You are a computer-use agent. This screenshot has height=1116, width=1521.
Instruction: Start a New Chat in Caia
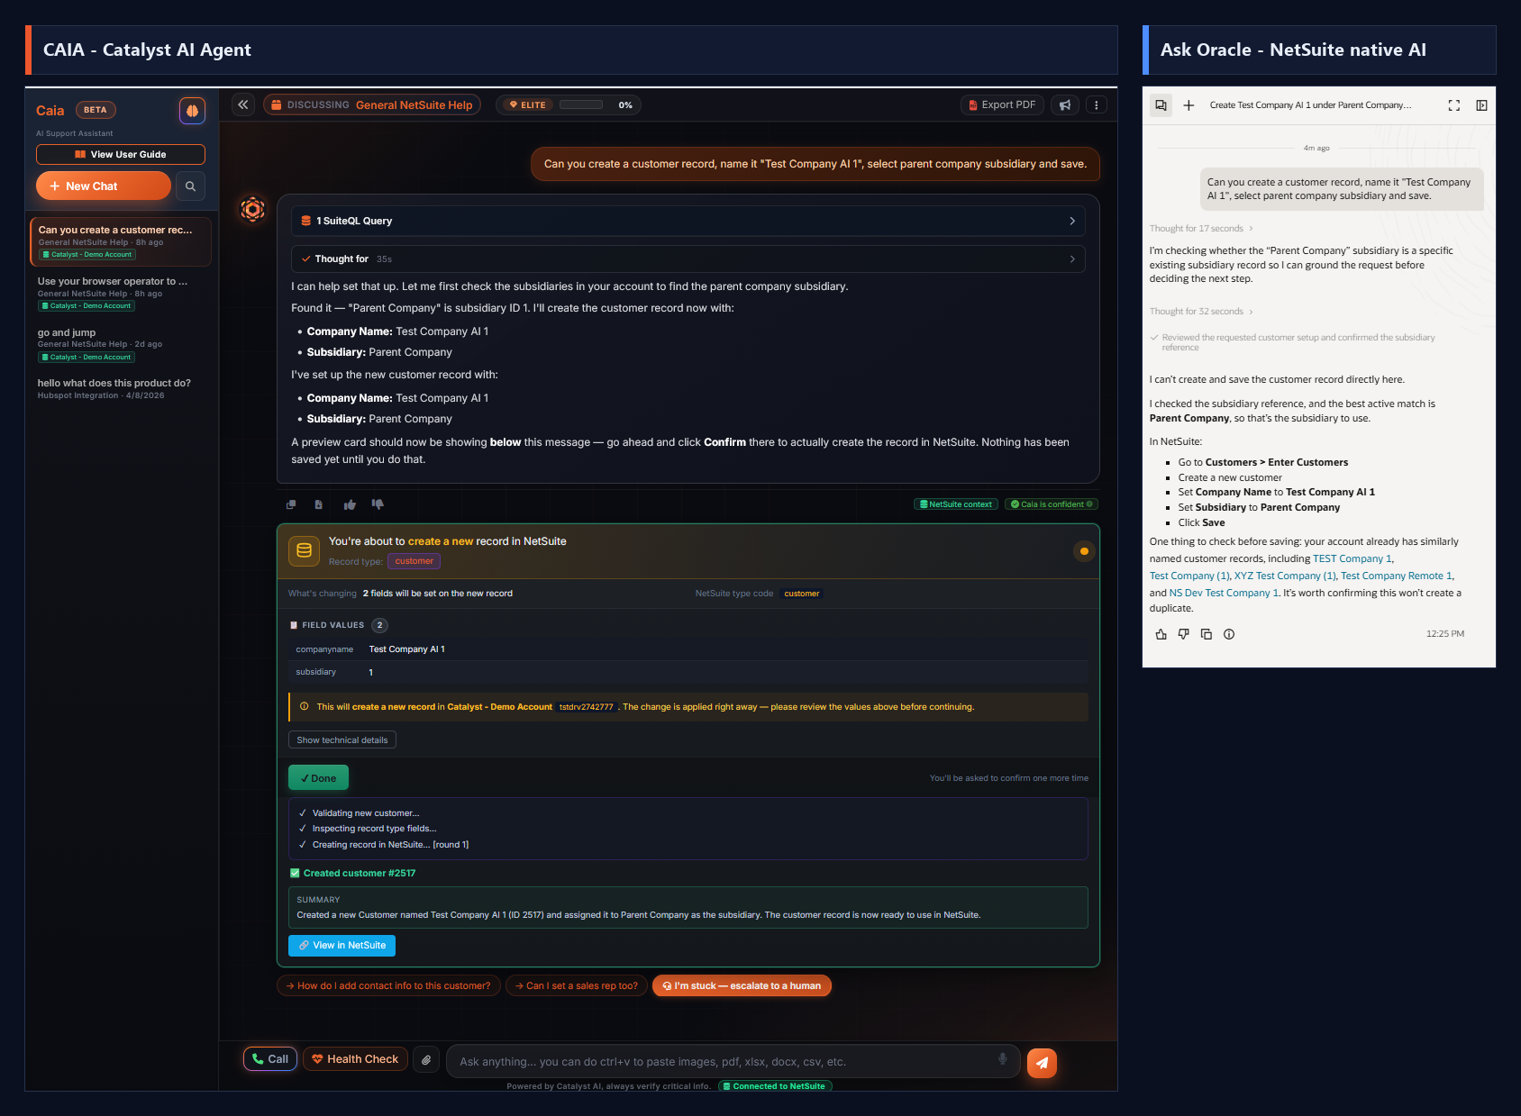104,186
